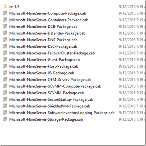The height and width of the screenshot is (146, 146).
Task: Select the en-US folder name
Action: pos(15,7)
